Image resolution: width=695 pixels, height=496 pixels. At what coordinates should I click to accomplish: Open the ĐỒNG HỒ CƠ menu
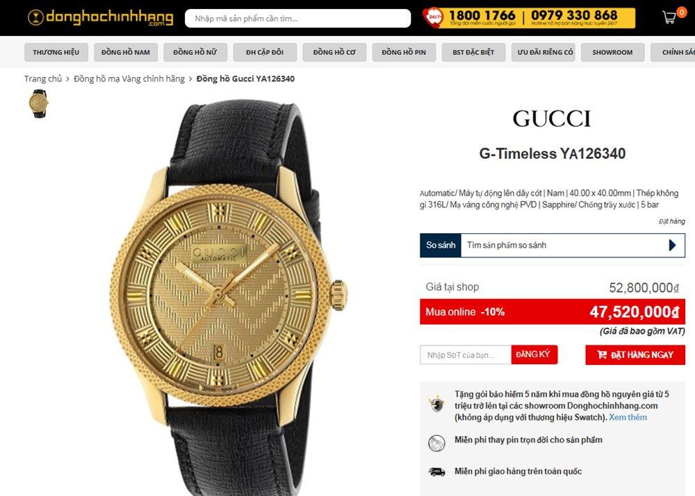pyautogui.click(x=334, y=52)
